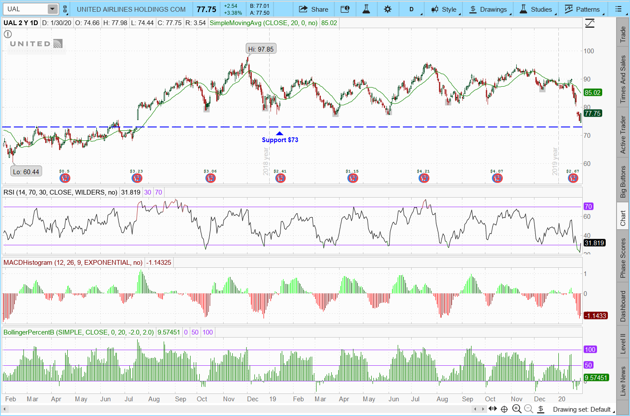The width and height of the screenshot is (630, 416).
Task: Open the flask (thinkScript) icon in toolbar
Action: (366, 9)
